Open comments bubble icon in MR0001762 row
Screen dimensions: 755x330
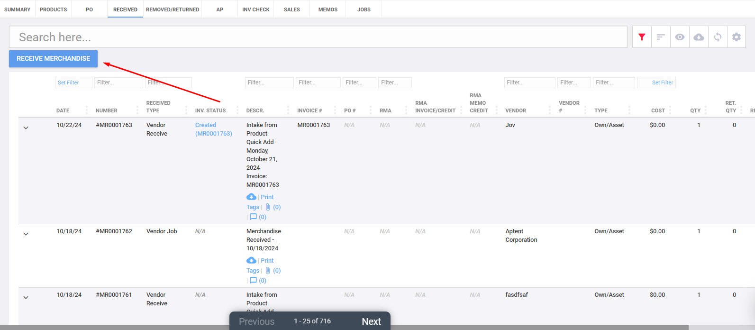(253, 280)
